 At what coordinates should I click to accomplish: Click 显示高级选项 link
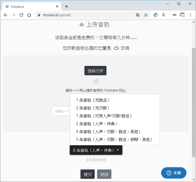click(96, 160)
